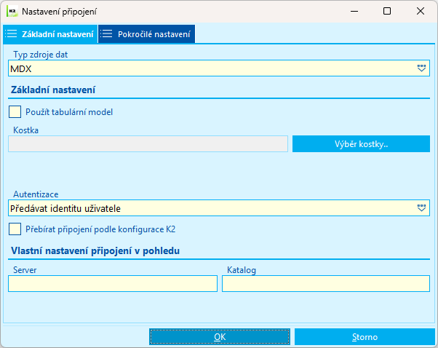Click the list icon on Pokročilé nastavení tab

[107, 34]
